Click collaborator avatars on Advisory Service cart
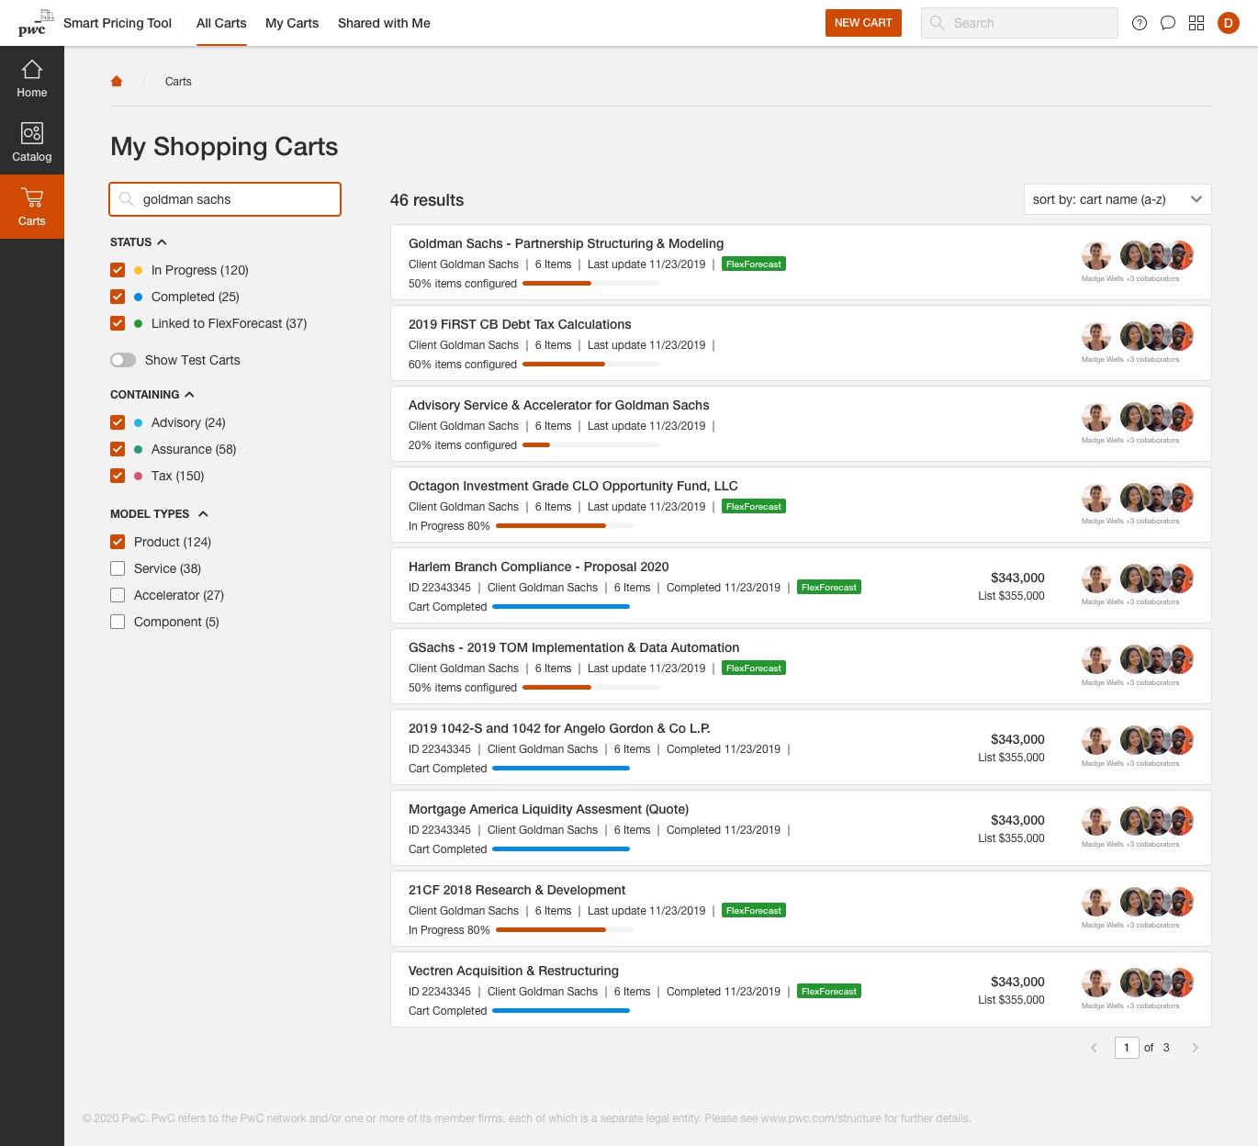This screenshot has width=1258, height=1146. [x=1157, y=418]
